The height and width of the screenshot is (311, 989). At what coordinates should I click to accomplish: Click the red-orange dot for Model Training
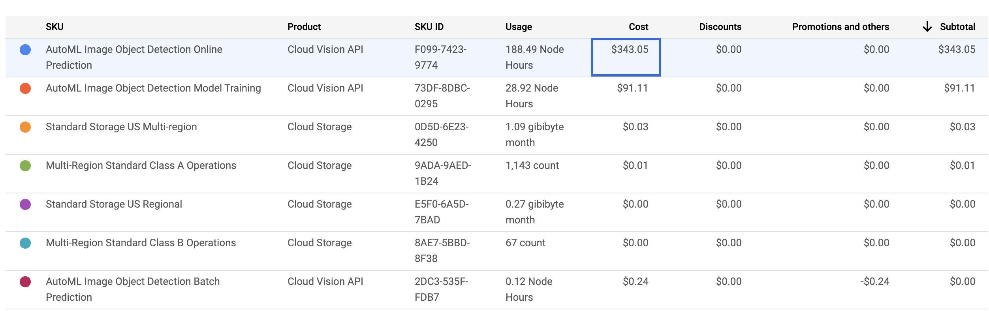click(x=25, y=88)
